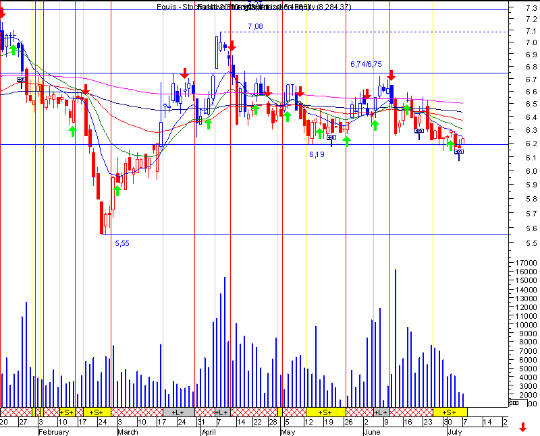The image size is (540, 436).
Task: Click the February month label
Action: coord(54,432)
